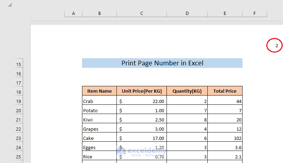Image resolution: width=283 pixels, height=163 pixels.
Task: Click the Potato unit price 1.00
Action: tap(142, 109)
